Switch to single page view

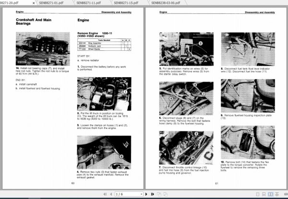tap(257, 194)
